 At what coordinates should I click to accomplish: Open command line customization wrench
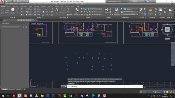(x=65, y=87)
